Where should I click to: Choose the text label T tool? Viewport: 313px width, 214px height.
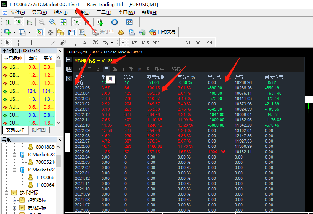95,43
